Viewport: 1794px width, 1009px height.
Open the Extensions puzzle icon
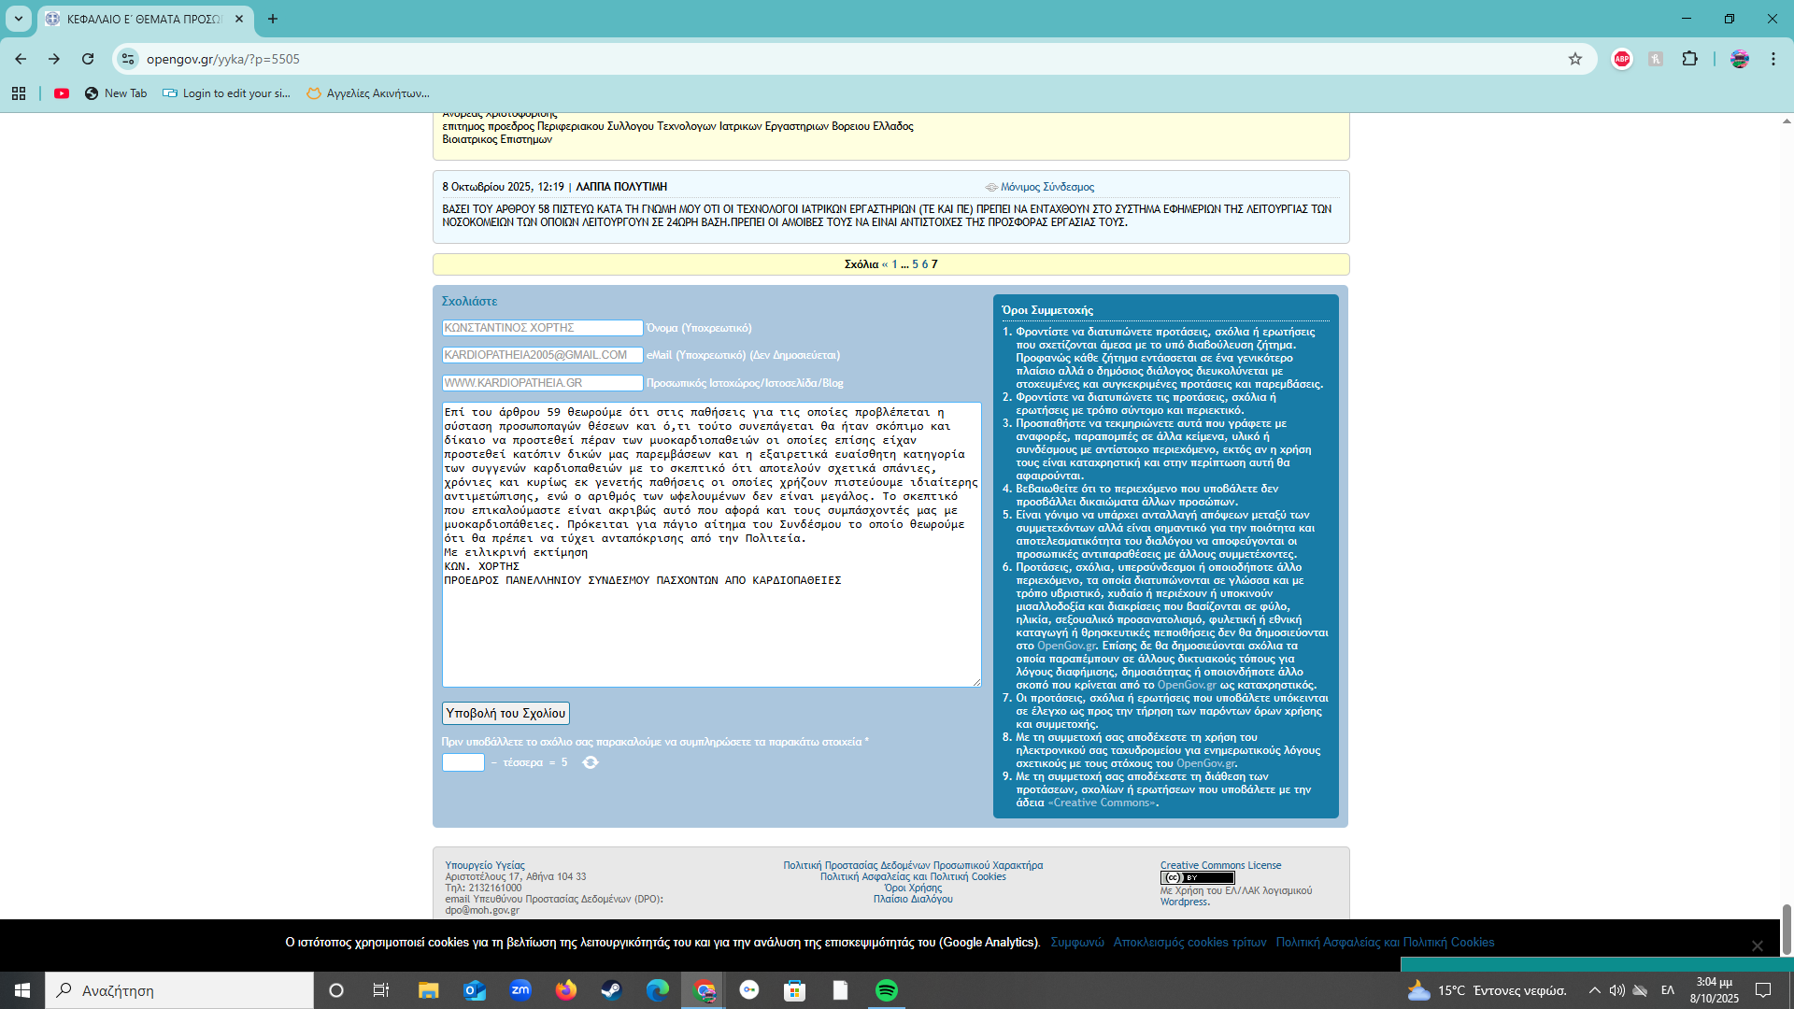point(1689,59)
